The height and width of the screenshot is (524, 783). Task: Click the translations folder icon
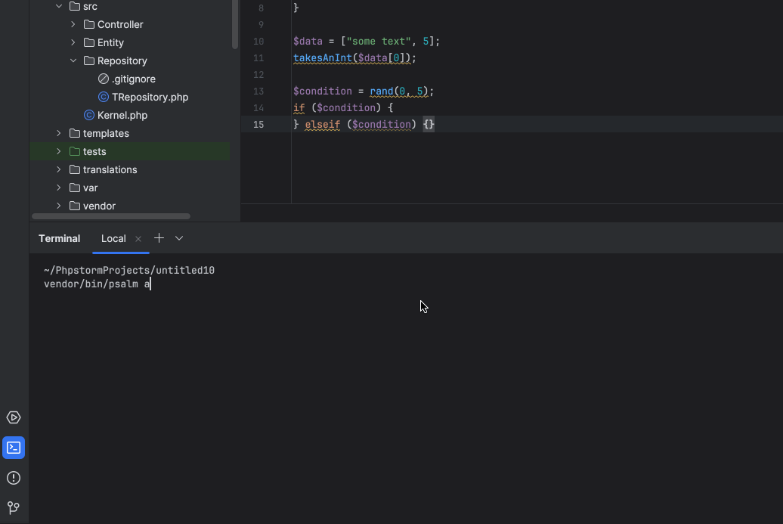click(75, 170)
